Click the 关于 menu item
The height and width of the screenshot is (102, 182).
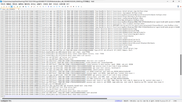(x=68, y=4)
